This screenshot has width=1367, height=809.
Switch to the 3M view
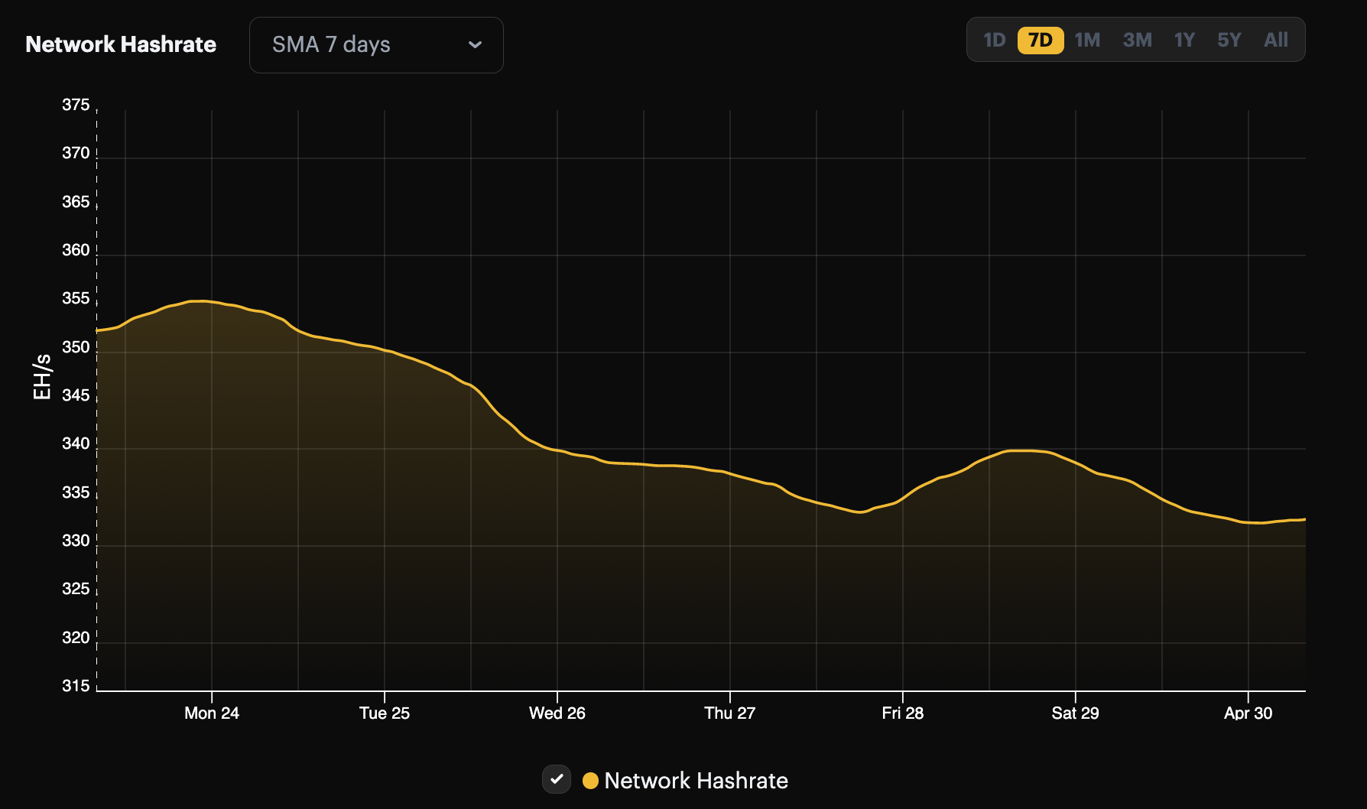1136,40
